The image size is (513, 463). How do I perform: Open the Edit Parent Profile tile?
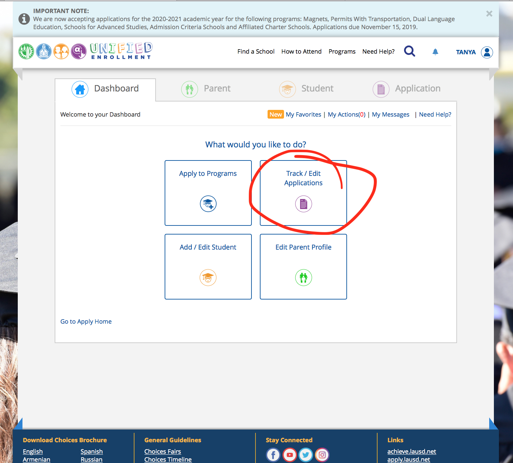303,267
